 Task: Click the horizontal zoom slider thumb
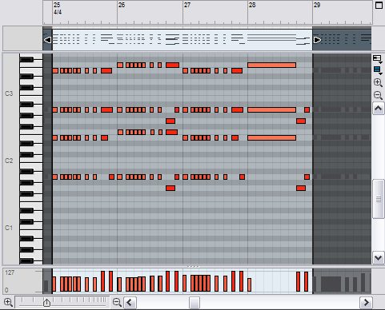click(46, 303)
